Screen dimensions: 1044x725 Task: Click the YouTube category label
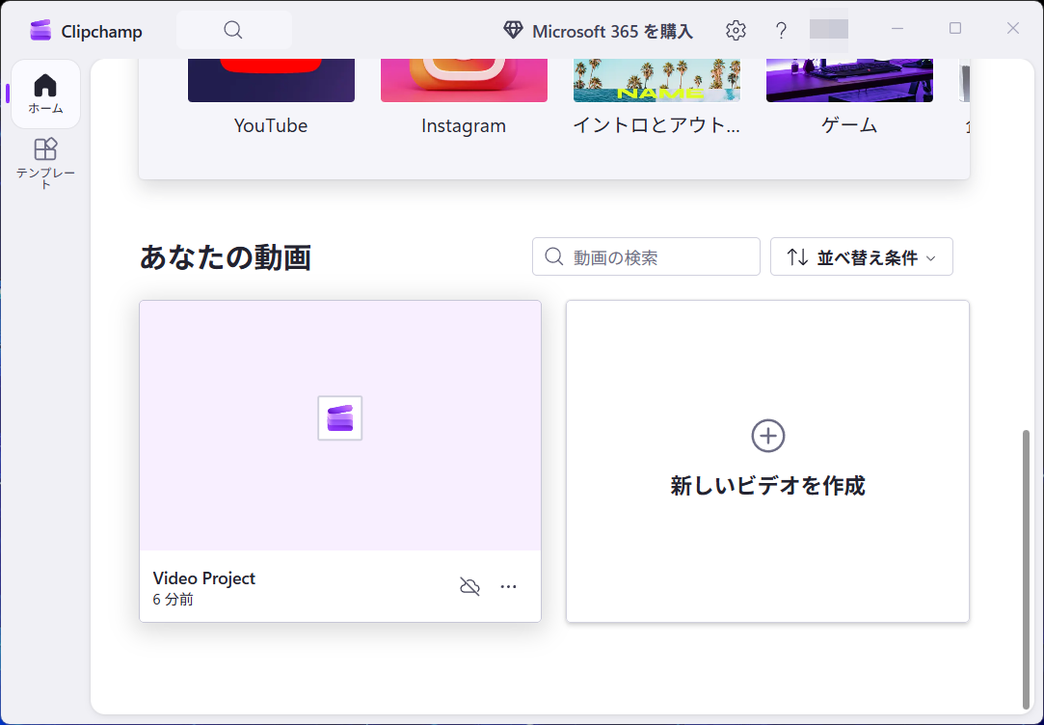coord(271,126)
